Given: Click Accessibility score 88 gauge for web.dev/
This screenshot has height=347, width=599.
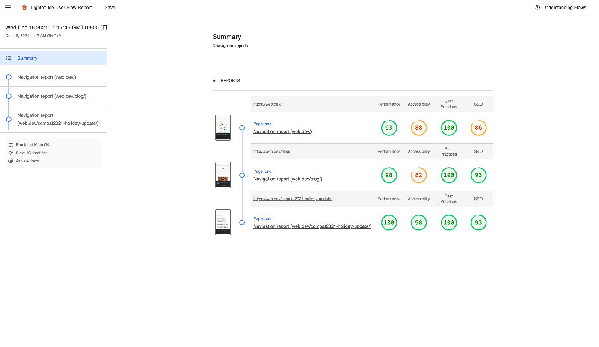Looking at the screenshot, I should 419,128.
